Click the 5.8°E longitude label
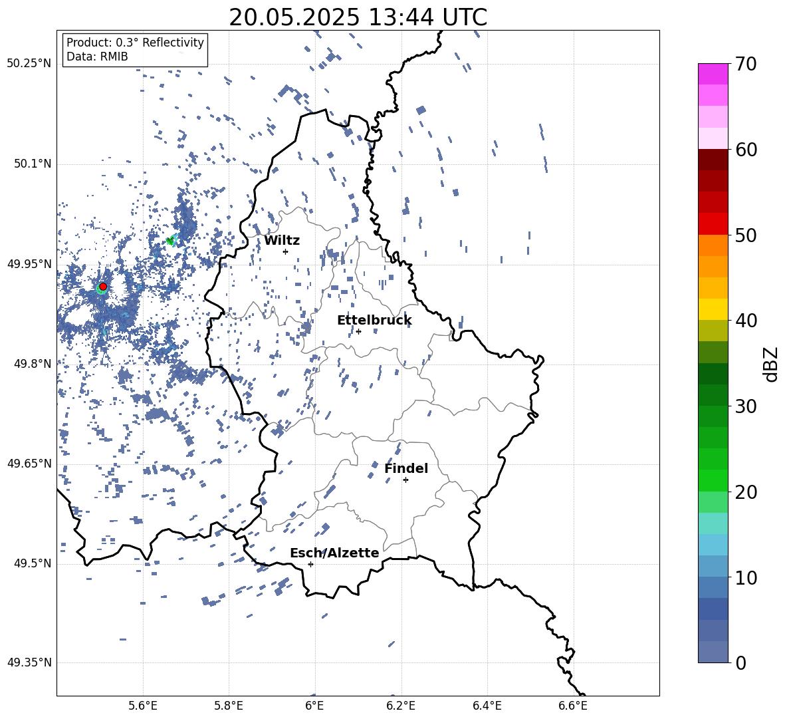The height and width of the screenshot is (719, 787). [229, 706]
